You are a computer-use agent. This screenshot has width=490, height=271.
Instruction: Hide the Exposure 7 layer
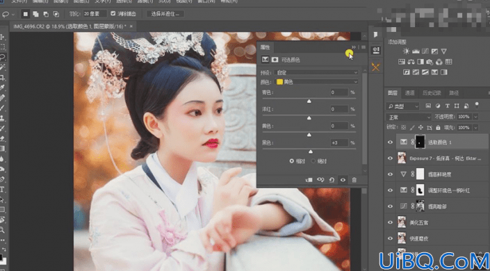[390, 158]
